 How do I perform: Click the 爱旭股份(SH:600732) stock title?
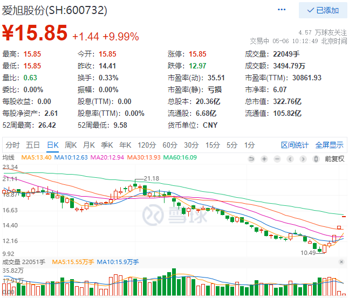tap(56, 10)
